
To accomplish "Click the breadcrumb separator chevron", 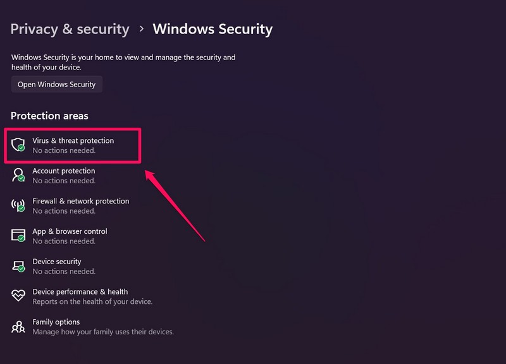I will [140, 29].
